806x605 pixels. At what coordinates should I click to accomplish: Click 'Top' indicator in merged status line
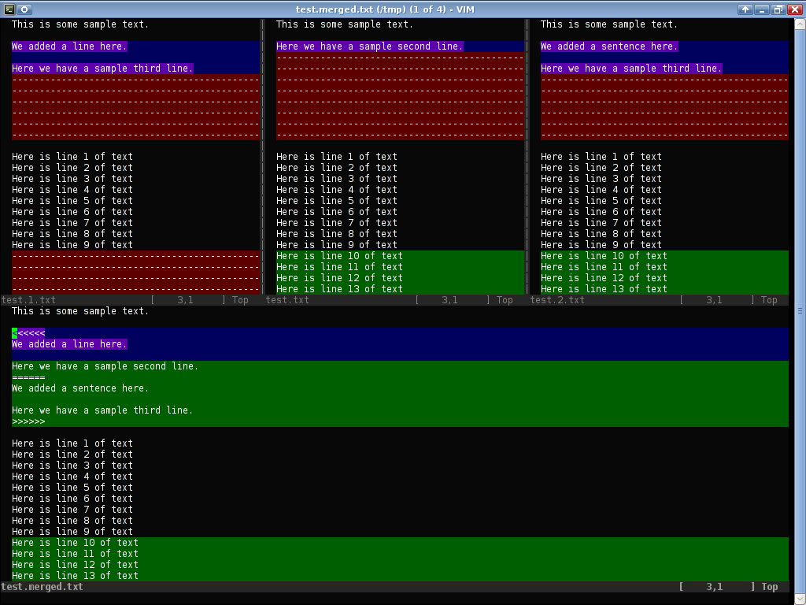[x=770, y=587]
